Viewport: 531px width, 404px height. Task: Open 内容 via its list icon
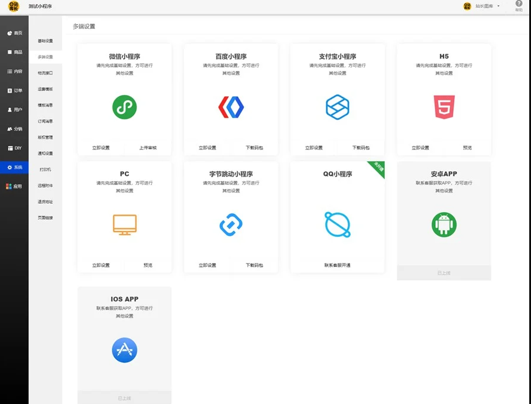[x=9, y=71]
